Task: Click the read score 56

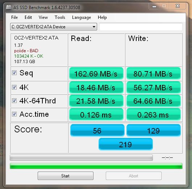Action: point(97,130)
